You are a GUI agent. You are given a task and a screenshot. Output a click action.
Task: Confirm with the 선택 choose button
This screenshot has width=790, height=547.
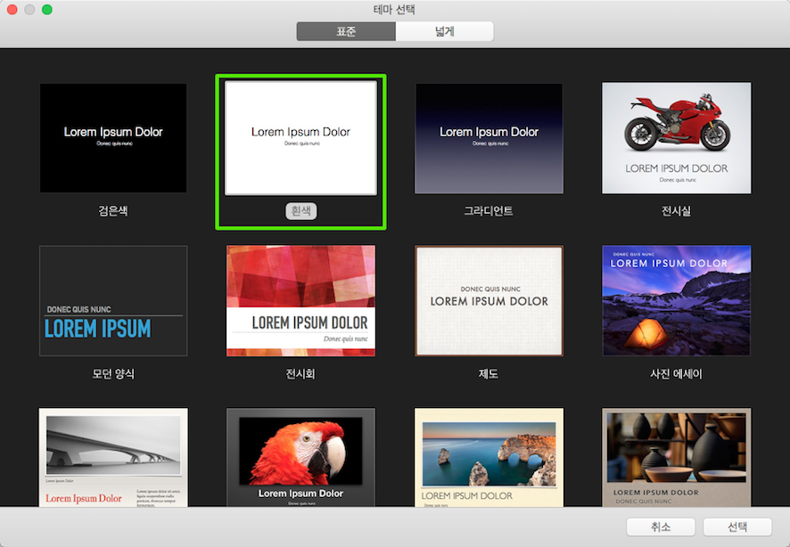click(737, 527)
